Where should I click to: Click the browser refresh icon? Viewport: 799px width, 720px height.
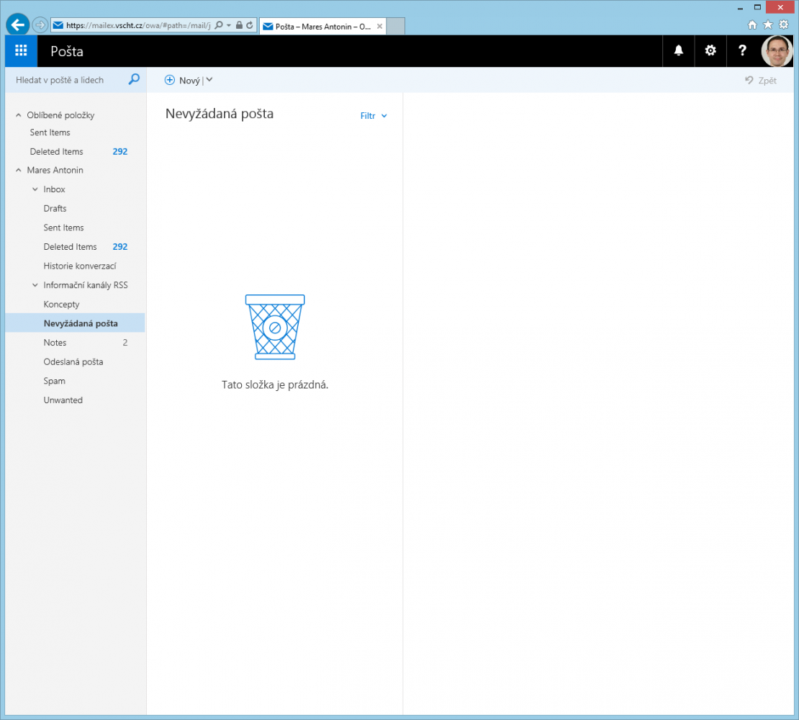click(x=250, y=25)
